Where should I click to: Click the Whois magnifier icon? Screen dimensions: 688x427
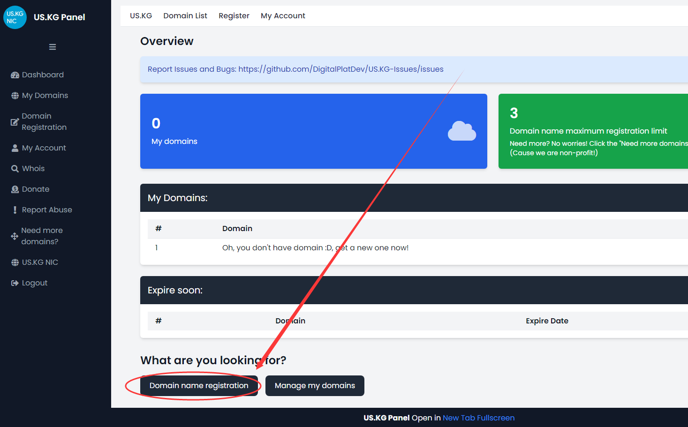[x=15, y=169]
